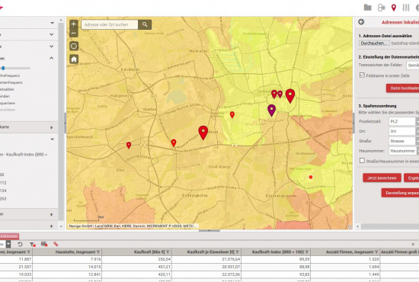The width and height of the screenshot is (419, 282).
Task: Click the magnifier search button on map
Action: point(145,24)
